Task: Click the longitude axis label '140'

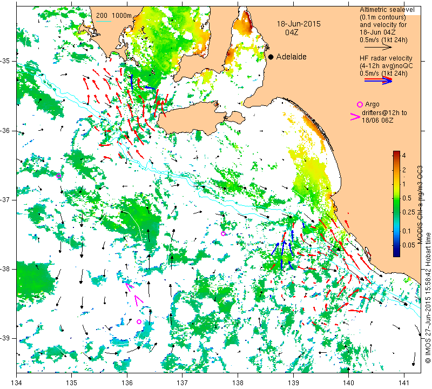Action: click(x=348, y=383)
